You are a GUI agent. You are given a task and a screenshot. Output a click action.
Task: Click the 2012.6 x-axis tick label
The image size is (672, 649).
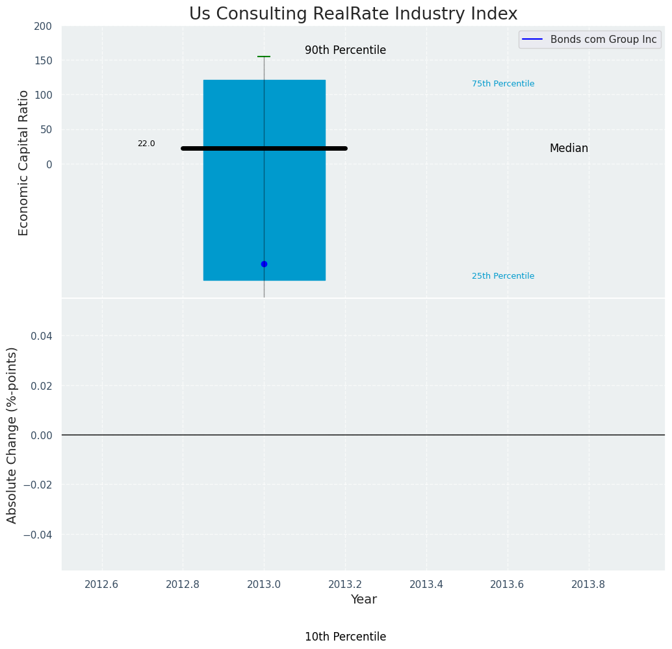point(101,584)
